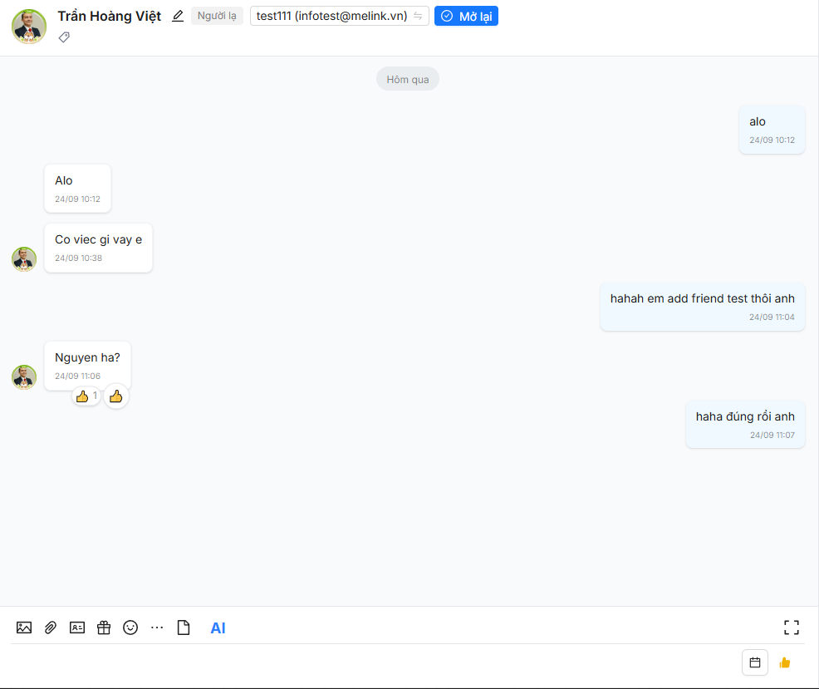Click the 24/09 11:07 timestamp
This screenshot has height=689, width=819.
click(772, 435)
